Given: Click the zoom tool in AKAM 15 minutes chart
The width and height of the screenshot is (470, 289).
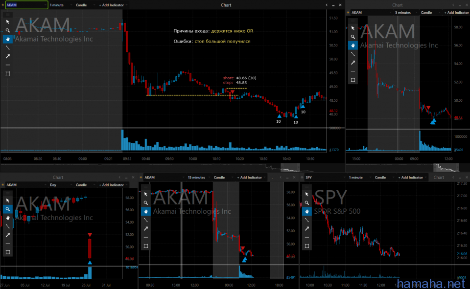Looking at the screenshot, I should point(146,203).
